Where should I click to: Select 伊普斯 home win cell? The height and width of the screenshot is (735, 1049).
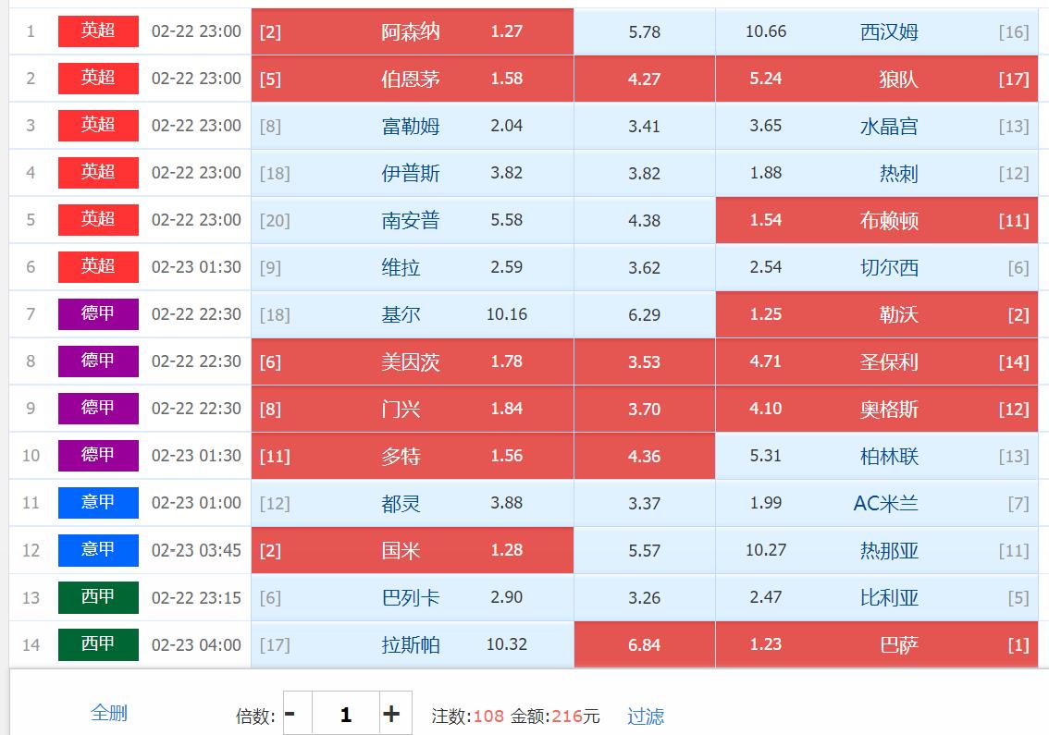pos(413,173)
